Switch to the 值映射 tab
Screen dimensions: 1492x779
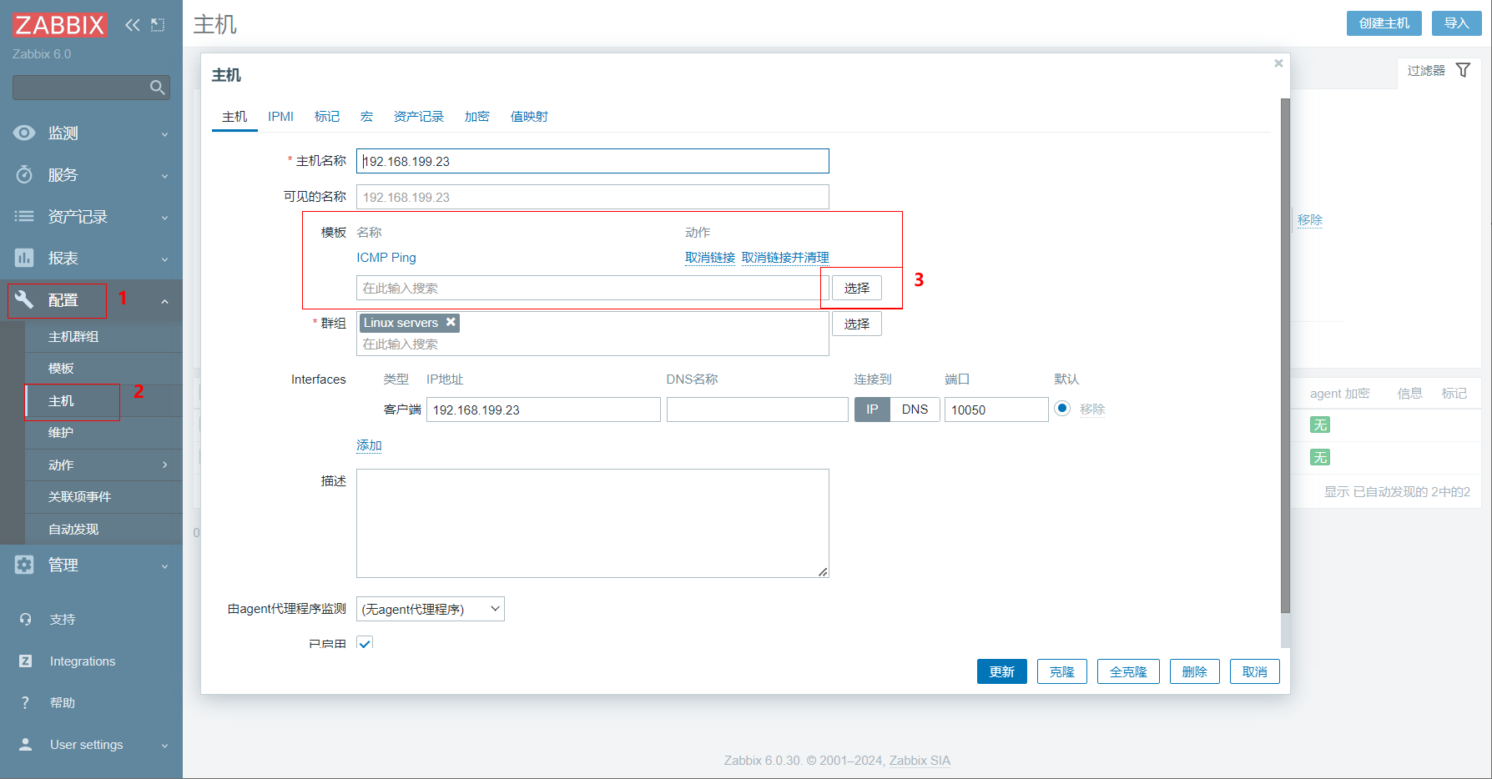(x=529, y=117)
